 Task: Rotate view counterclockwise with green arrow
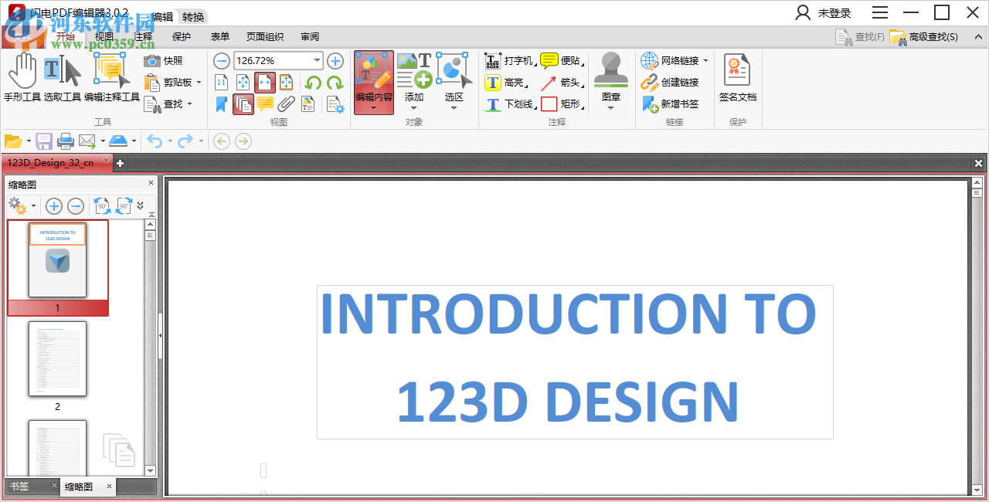313,83
